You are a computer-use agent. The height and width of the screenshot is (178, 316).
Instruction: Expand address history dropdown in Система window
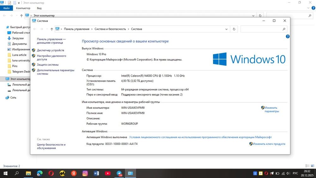(226, 29)
